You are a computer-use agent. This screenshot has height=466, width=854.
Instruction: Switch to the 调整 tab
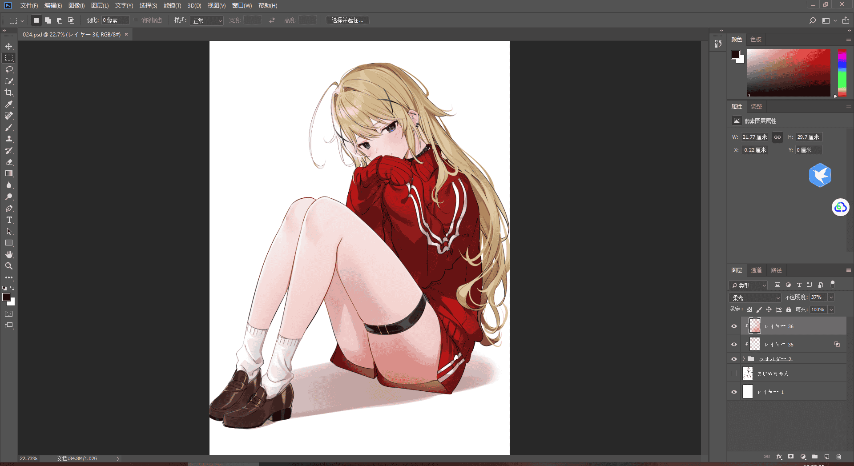pos(756,107)
